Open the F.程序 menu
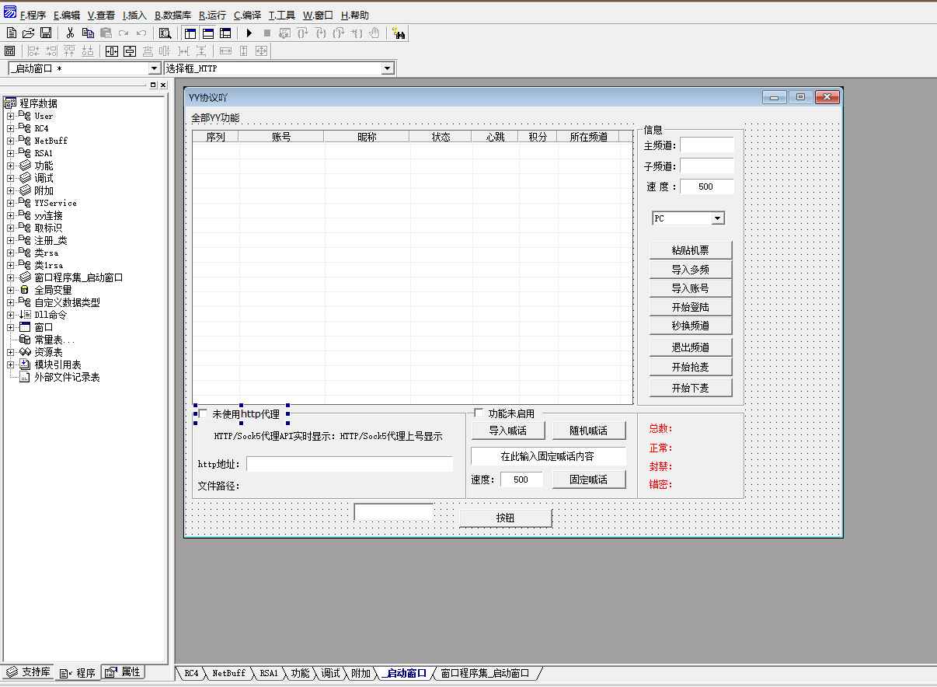 pos(33,15)
